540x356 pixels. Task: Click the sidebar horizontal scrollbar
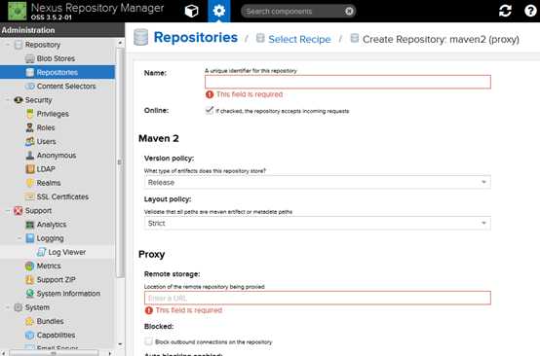coord(54,353)
